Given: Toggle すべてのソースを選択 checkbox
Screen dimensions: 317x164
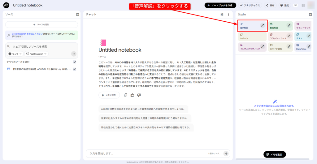Looking at the screenshot, I should [75, 62].
